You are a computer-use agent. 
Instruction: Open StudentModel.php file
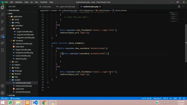coord(23,92)
